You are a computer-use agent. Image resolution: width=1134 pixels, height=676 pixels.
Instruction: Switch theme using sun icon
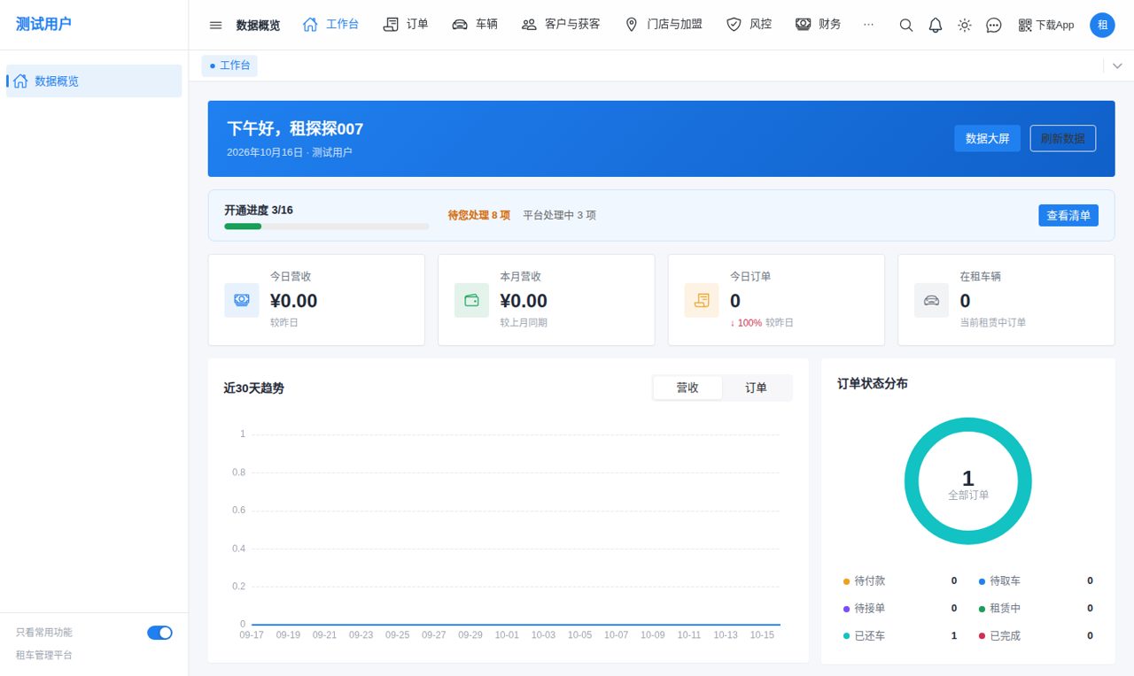point(965,25)
